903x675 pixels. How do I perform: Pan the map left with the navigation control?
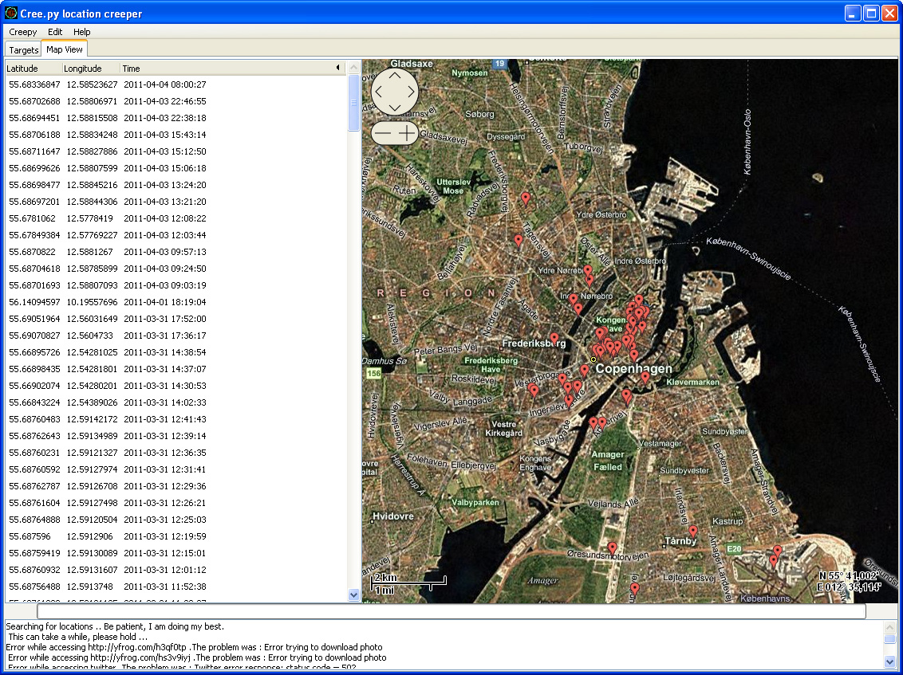pos(378,90)
